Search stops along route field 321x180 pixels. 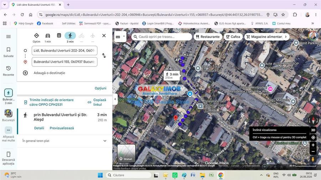tap(162, 37)
